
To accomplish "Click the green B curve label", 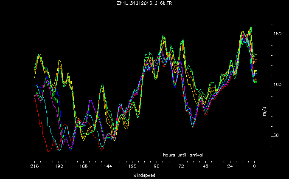I will [x=255, y=81].
